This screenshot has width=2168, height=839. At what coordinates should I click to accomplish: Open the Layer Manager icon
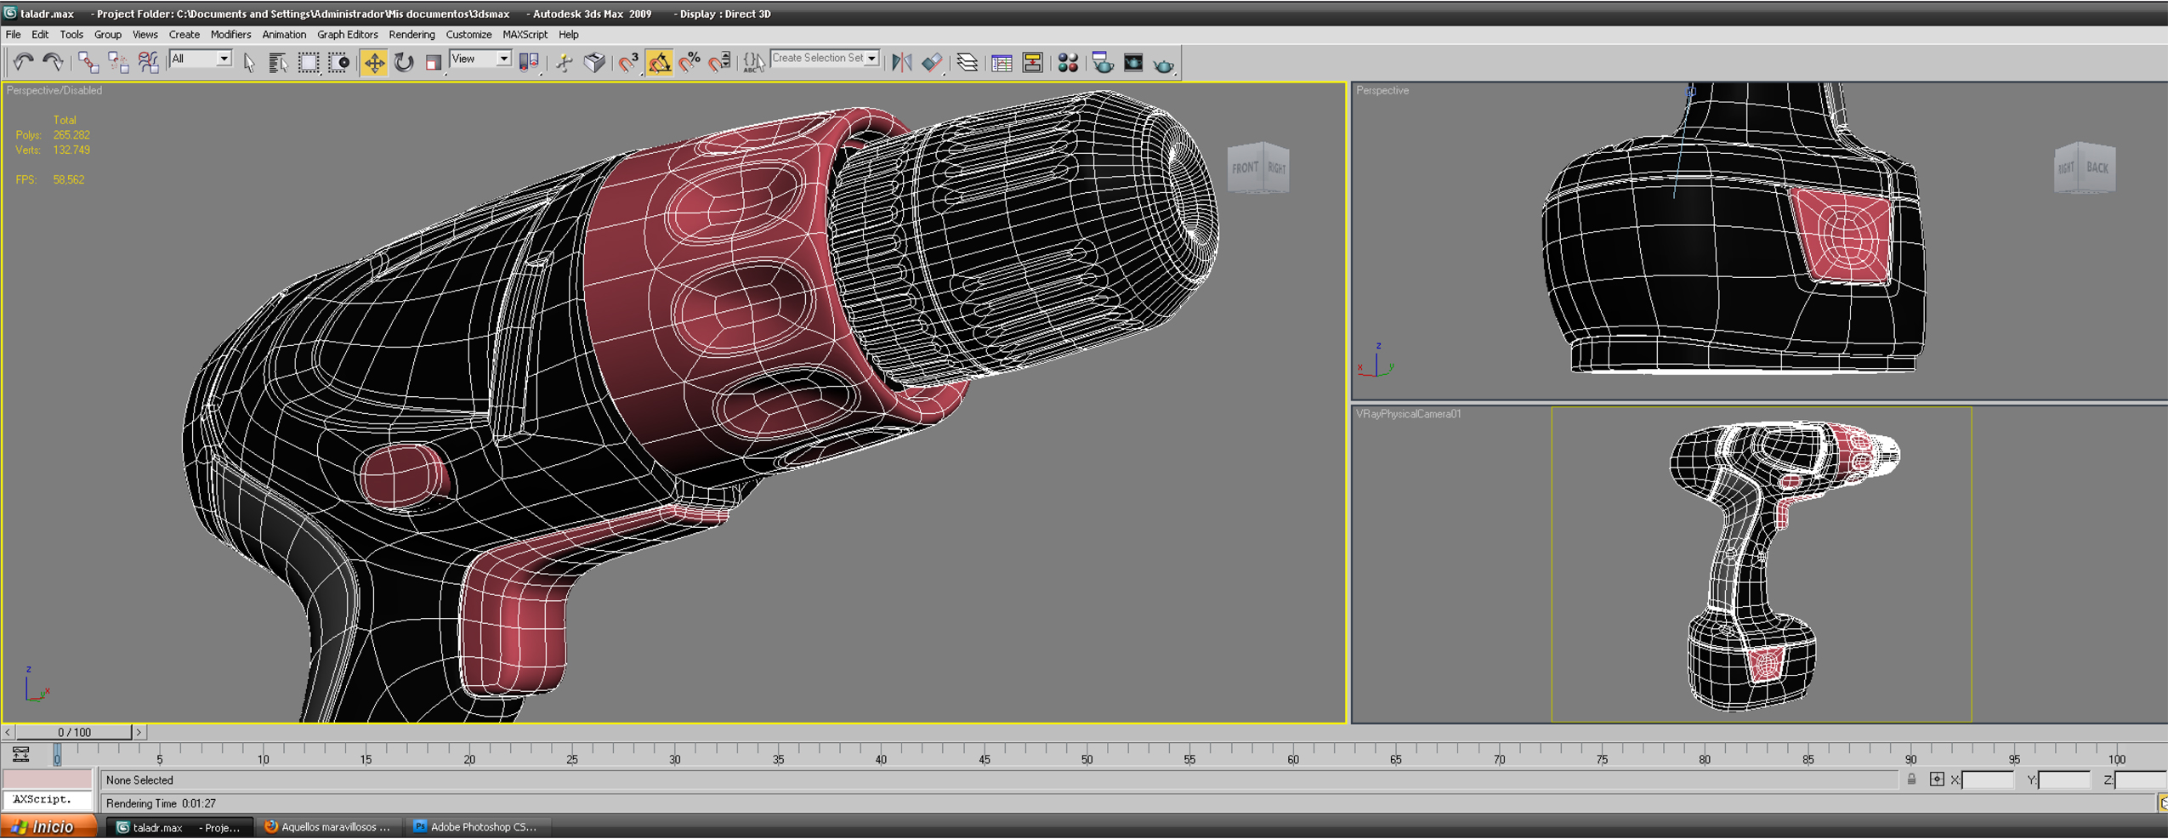point(967,63)
